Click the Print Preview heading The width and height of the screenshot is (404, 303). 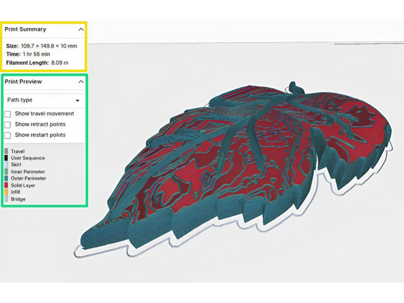point(23,81)
